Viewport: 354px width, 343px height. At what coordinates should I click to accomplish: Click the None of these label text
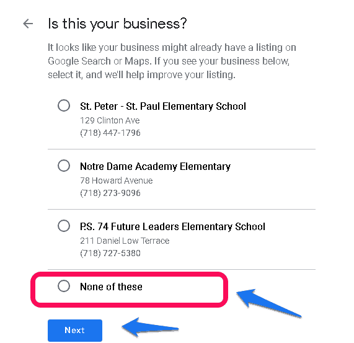click(111, 287)
